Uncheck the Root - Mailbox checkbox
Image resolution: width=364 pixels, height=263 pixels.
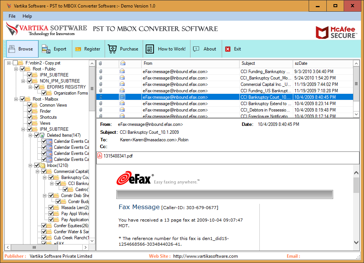[23, 99]
